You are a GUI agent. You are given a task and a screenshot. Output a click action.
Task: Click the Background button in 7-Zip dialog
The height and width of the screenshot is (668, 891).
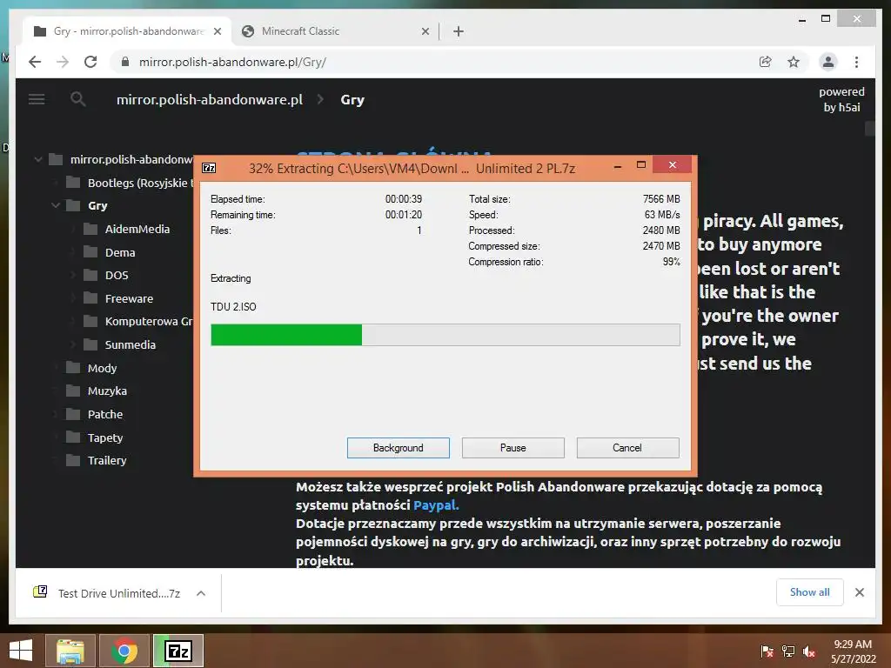point(398,448)
